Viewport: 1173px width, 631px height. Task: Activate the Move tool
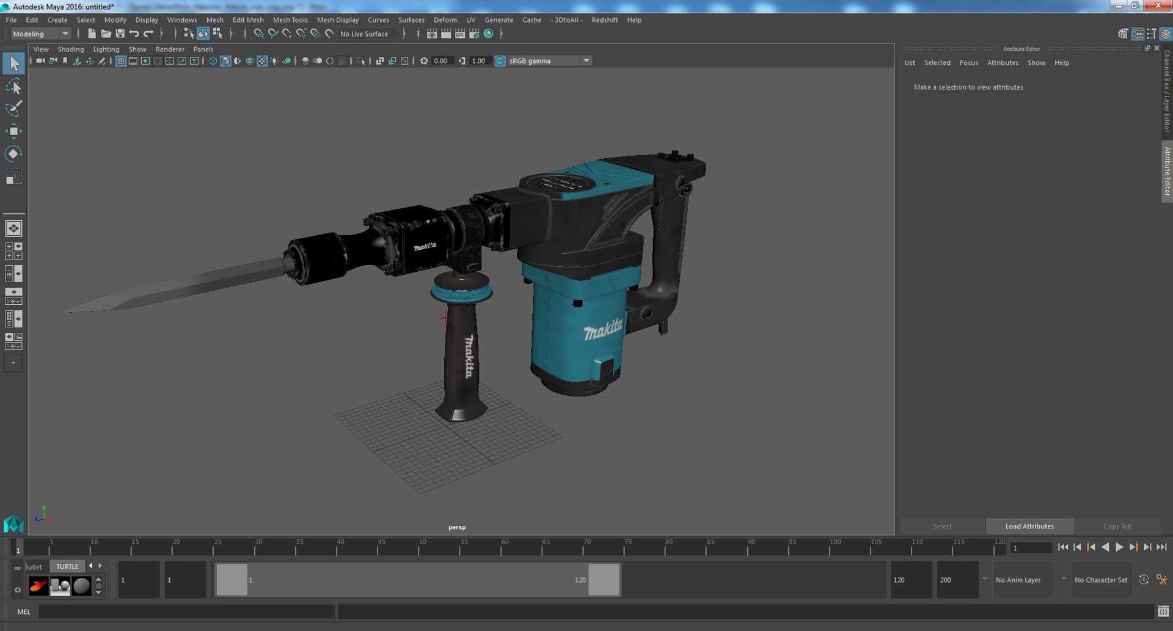point(13,131)
